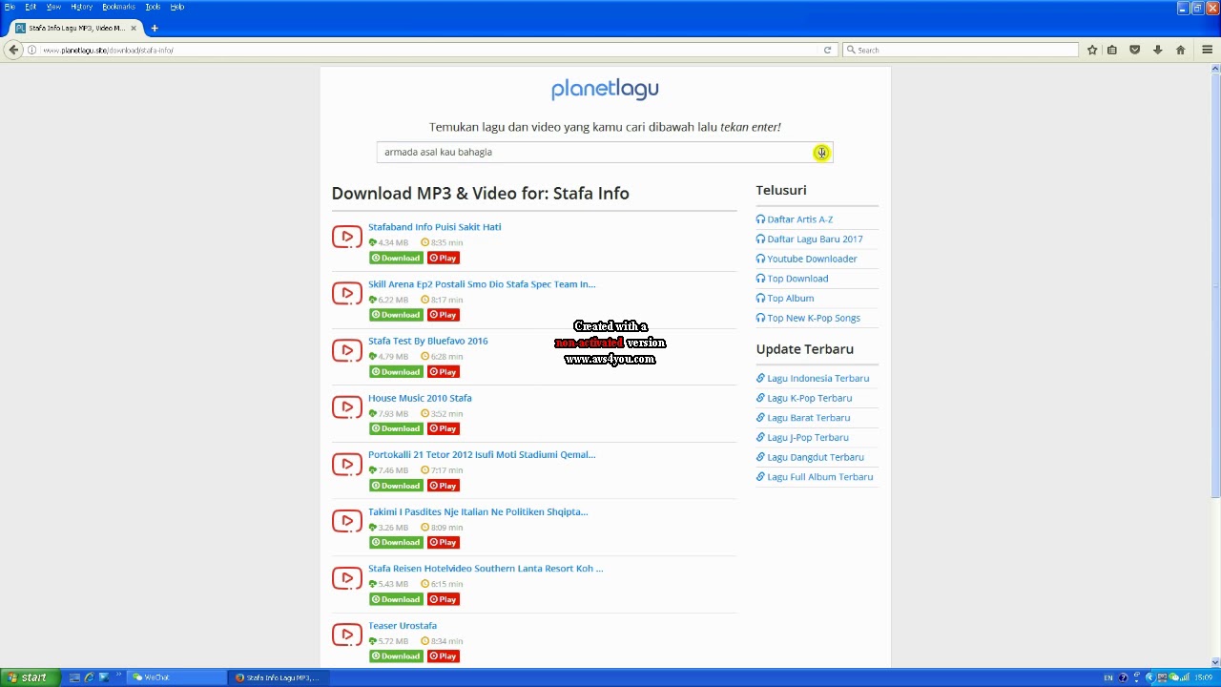
Task: Play Stafa Test By Bluefavo 2016
Action: (443, 371)
